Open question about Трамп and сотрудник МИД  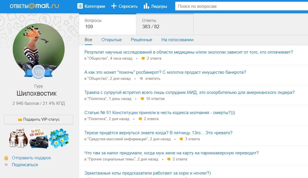[x=189, y=92]
